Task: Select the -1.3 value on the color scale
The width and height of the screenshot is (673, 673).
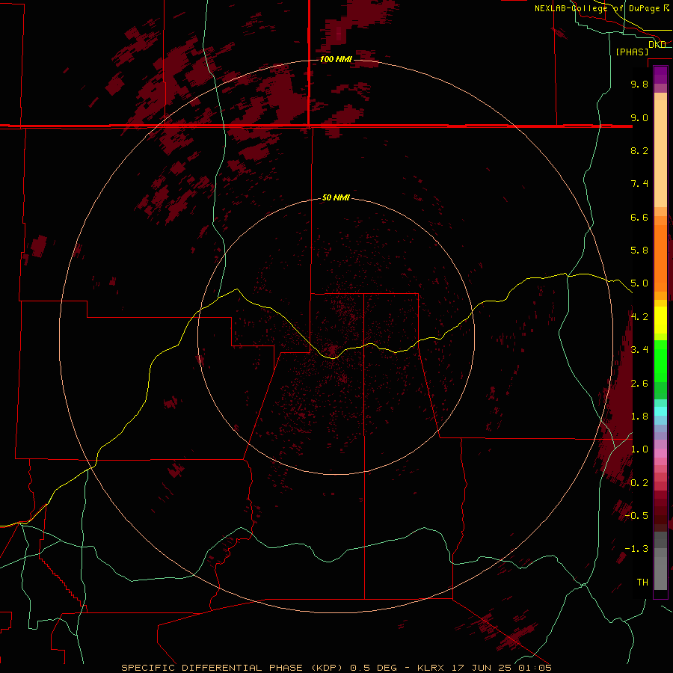Action: 636,549
